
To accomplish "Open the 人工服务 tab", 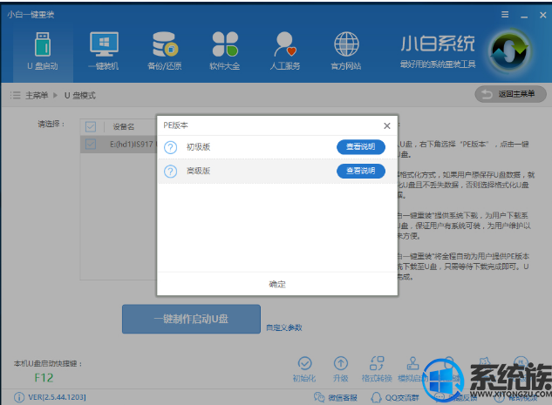I will point(285,51).
